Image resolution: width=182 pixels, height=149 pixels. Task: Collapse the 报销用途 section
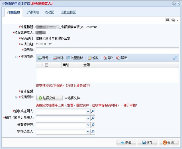pyautogui.click(x=16, y=57)
